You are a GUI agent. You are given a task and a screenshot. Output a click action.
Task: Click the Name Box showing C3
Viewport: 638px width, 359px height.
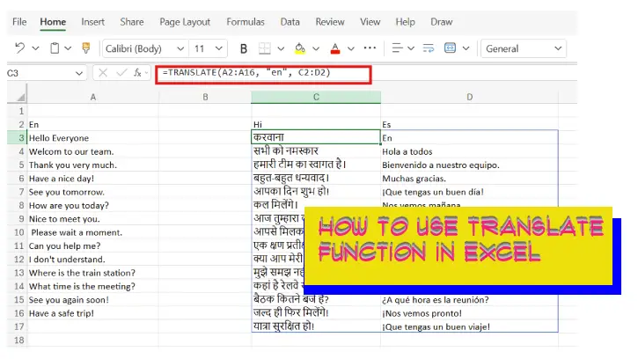tap(39, 73)
